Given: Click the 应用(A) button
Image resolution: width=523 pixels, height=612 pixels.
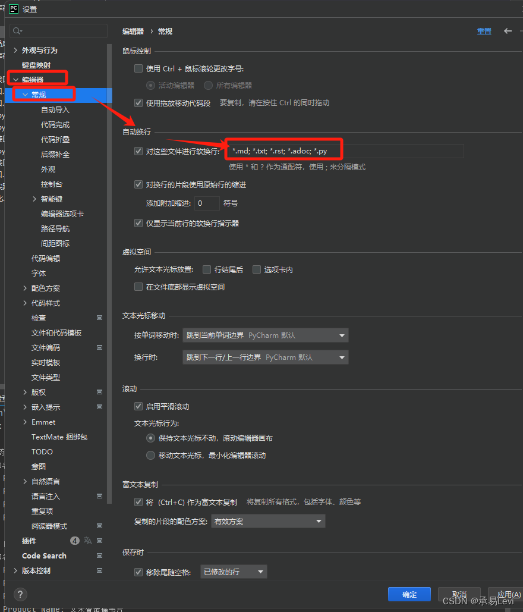Looking at the screenshot, I should (x=506, y=594).
